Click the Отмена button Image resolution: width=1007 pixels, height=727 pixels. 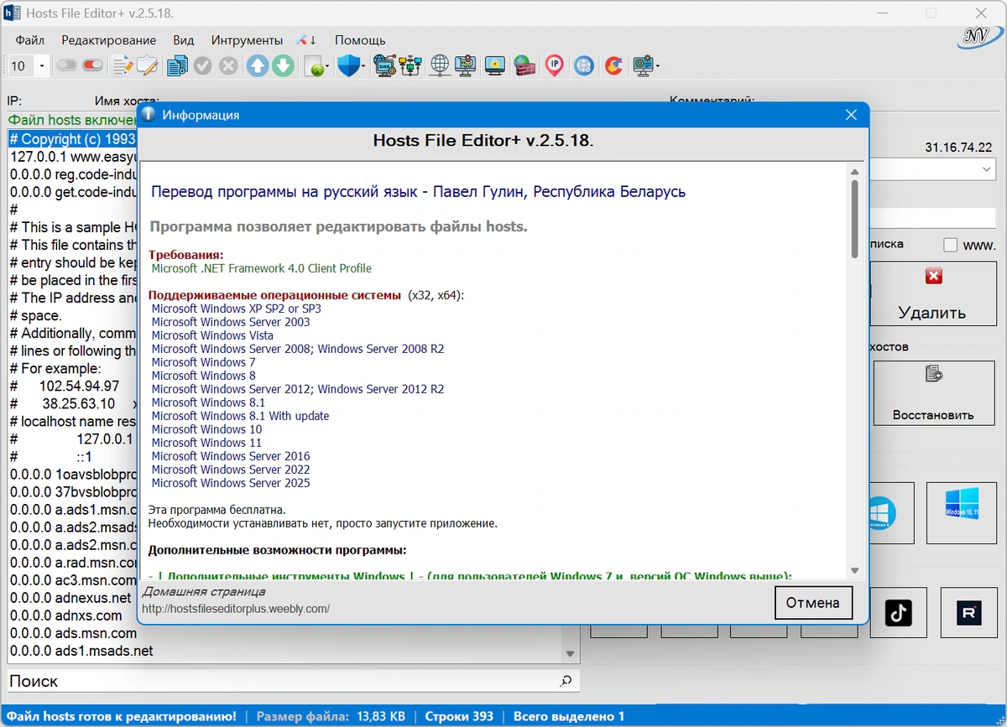(x=812, y=602)
